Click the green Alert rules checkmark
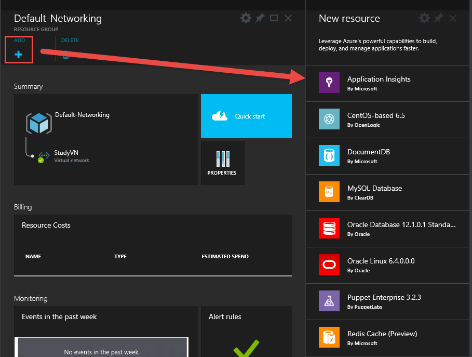Screen dimensions: 472x357 pos(246,348)
